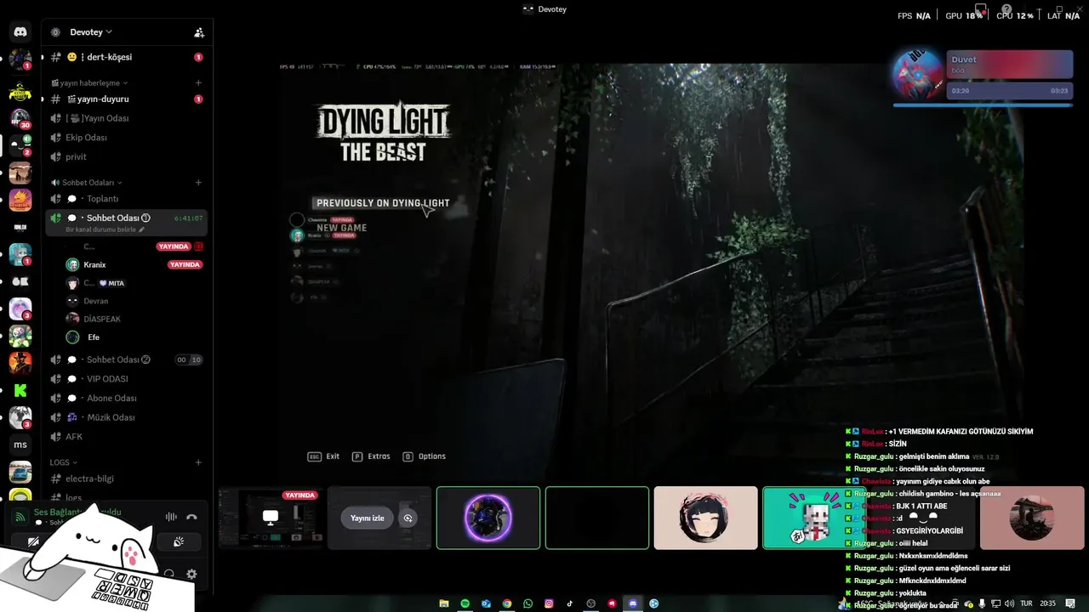The width and height of the screenshot is (1089, 612).
Task: Disconnect from voice with hang-up icon
Action: [192, 517]
